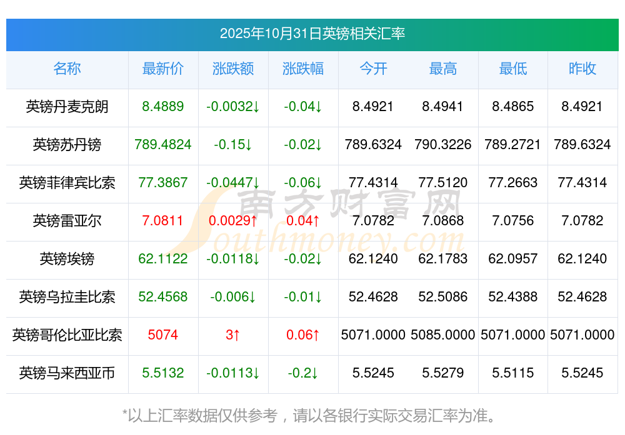
Task: Select the 最高 column header
Action: tap(443, 69)
